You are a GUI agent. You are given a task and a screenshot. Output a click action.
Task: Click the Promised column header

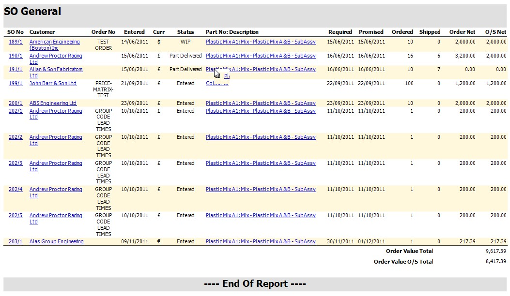[x=371, y=32]
